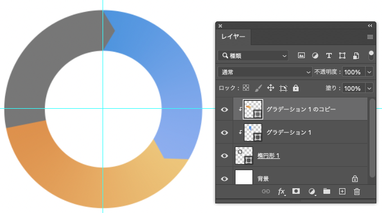Click the clipping arrow on グラデーション 1 のコピー
The width and height of the screenshot is (382, 213).
(240, 109)
